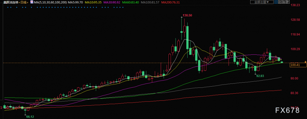Click the current price tag 100.41

click(298, 65)
